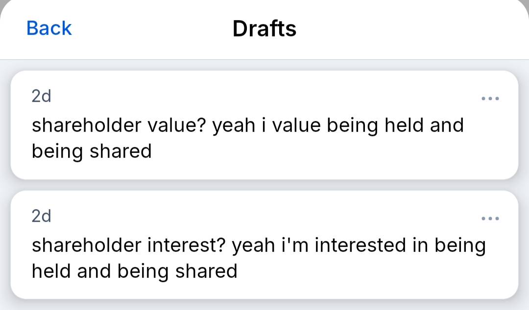
Task: Click the 2d timestamp on shareholder interest draft
Action: pos(41,216)
